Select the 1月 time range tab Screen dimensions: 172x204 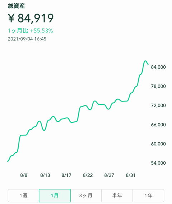click(55, 195)
